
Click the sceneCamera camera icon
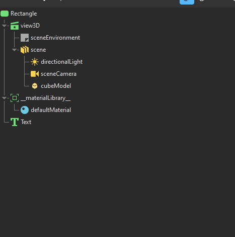click(35, 74)
